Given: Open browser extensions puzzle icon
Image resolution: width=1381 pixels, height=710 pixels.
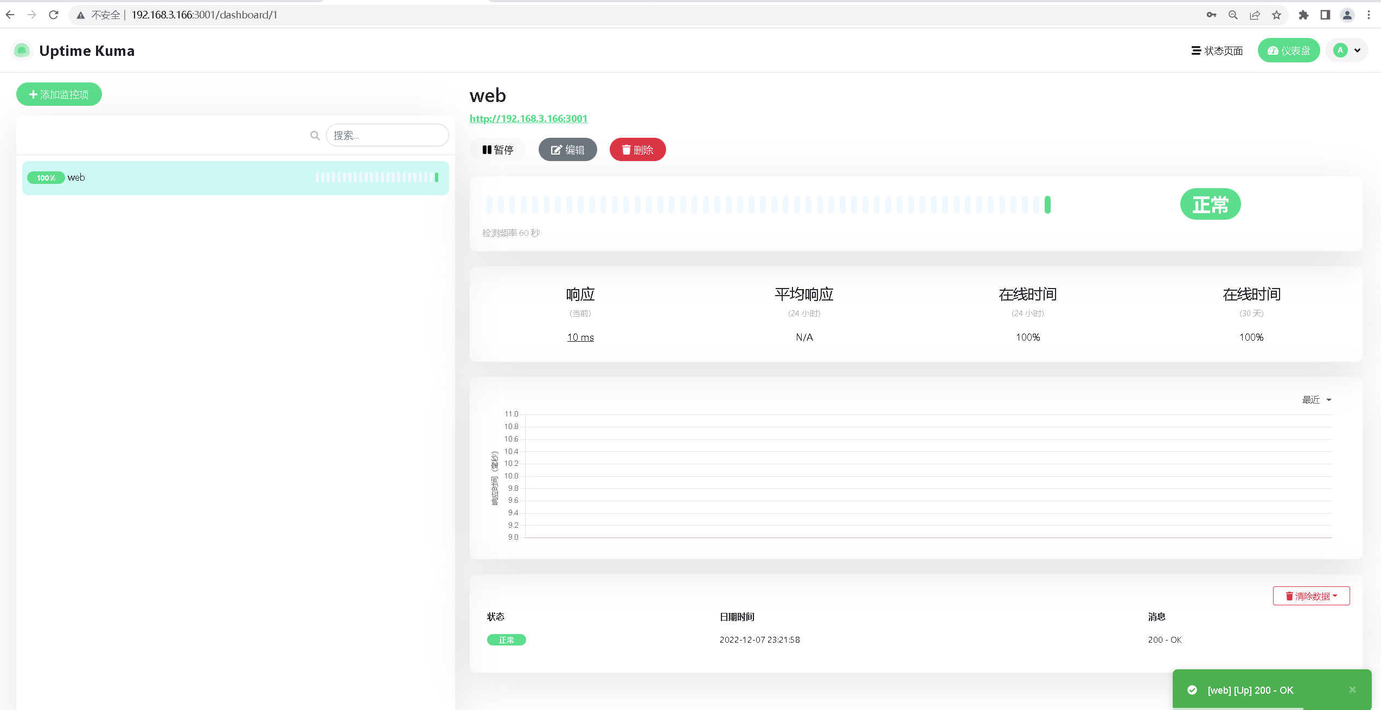Looking at the screenshot, I should [1303, 15].
